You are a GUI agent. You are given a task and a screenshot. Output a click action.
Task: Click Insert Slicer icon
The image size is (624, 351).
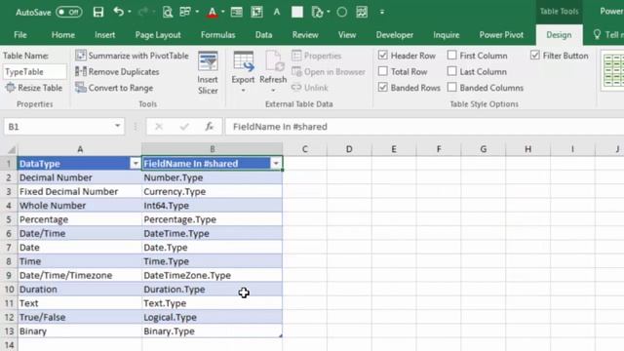[208, 61]
